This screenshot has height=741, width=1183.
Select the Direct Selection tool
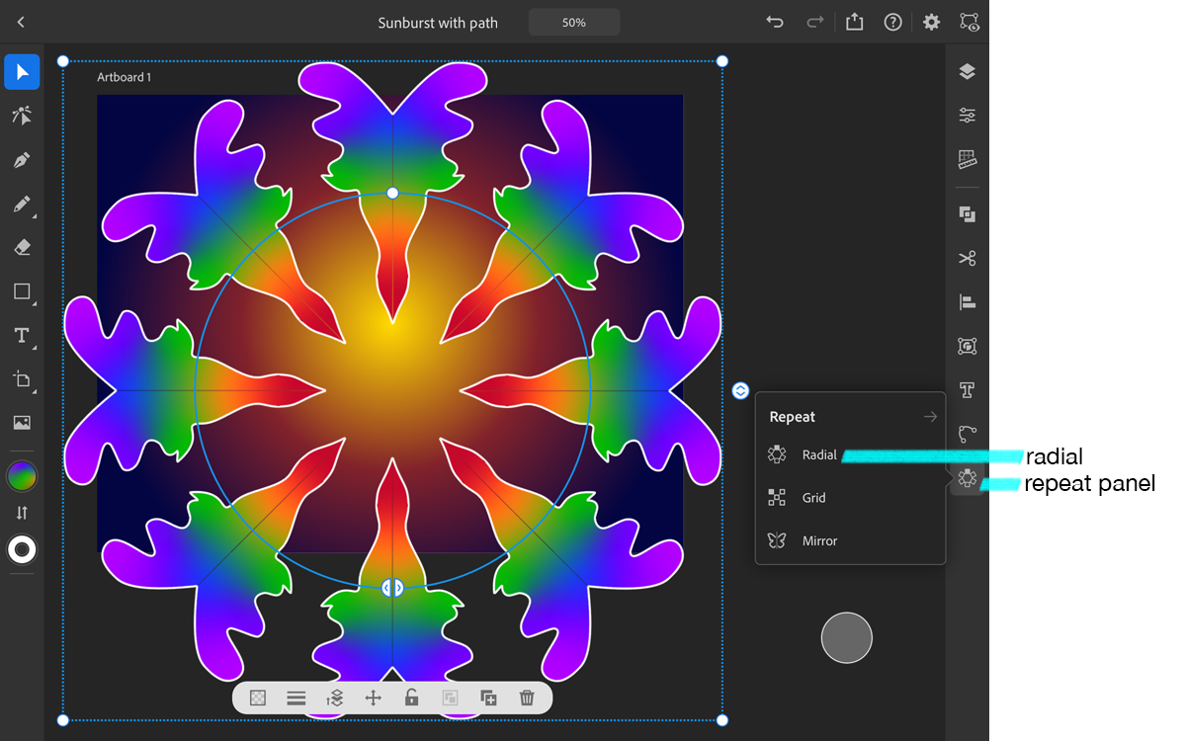(x=22, y=116)
